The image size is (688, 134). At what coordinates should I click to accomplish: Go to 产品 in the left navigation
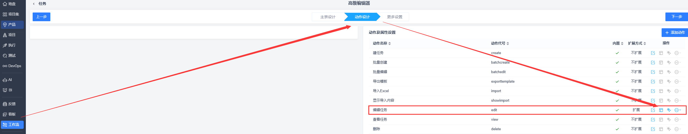[12, 25]
